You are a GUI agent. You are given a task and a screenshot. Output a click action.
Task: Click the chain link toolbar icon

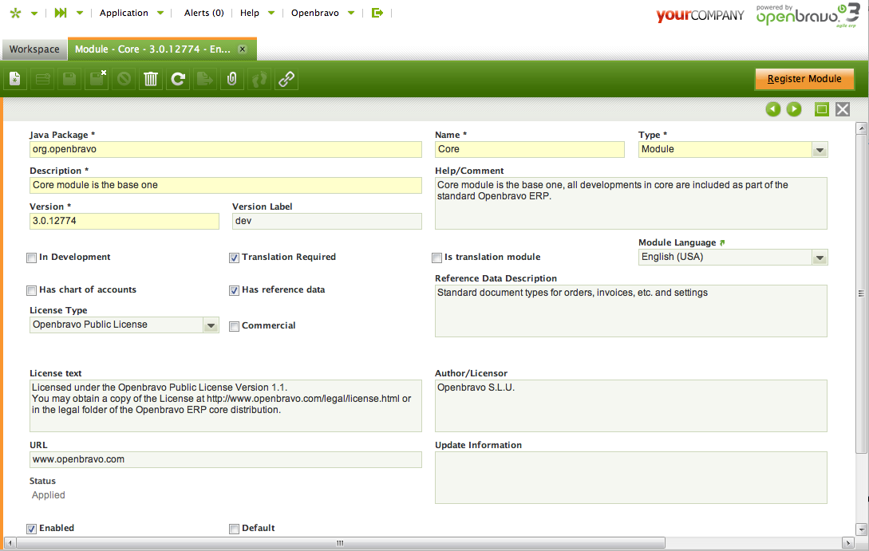tap(286, 79)
